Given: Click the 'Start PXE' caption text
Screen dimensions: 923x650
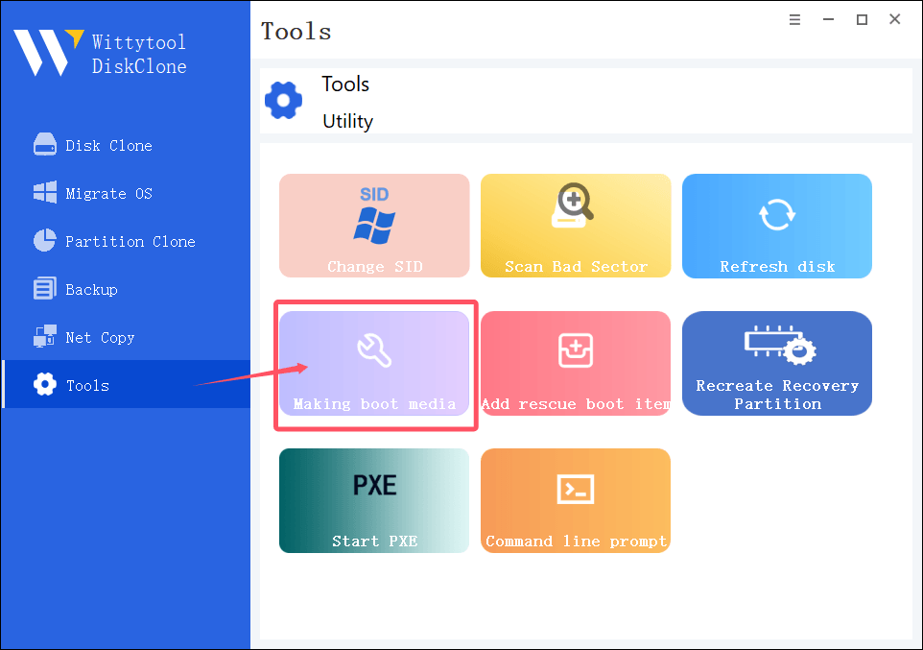Looking at the screenshot, I should (375, 542).
